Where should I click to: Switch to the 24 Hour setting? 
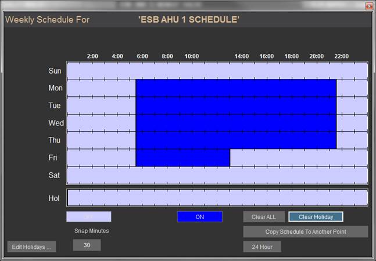tap(262, 246)
